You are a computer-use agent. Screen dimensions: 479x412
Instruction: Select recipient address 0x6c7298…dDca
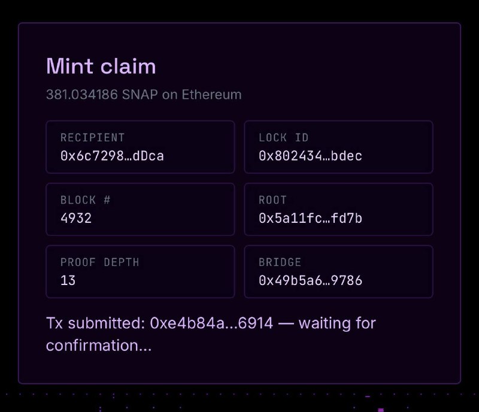[x=112, y=156]
